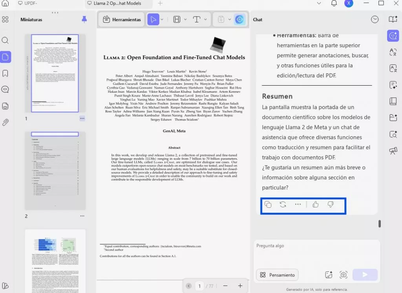Open the Herramientas tools menu
402x293 pixels.
coord(122,20)
